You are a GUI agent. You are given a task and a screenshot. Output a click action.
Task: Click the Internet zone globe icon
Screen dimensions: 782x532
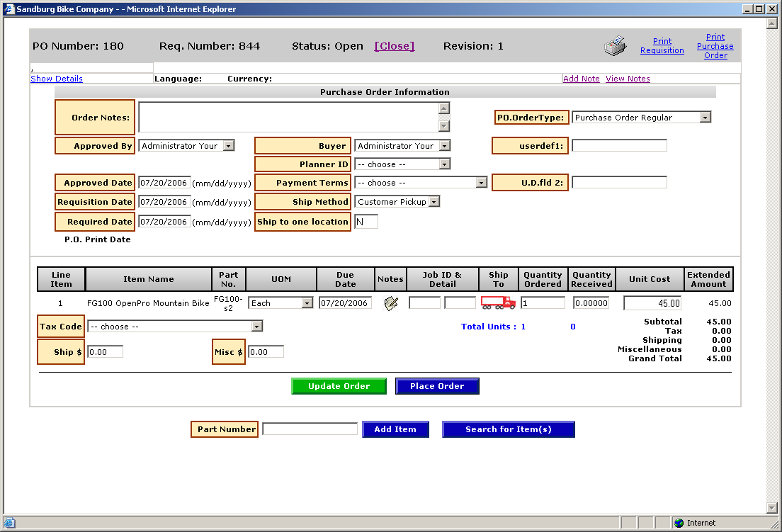coord(679,523)
